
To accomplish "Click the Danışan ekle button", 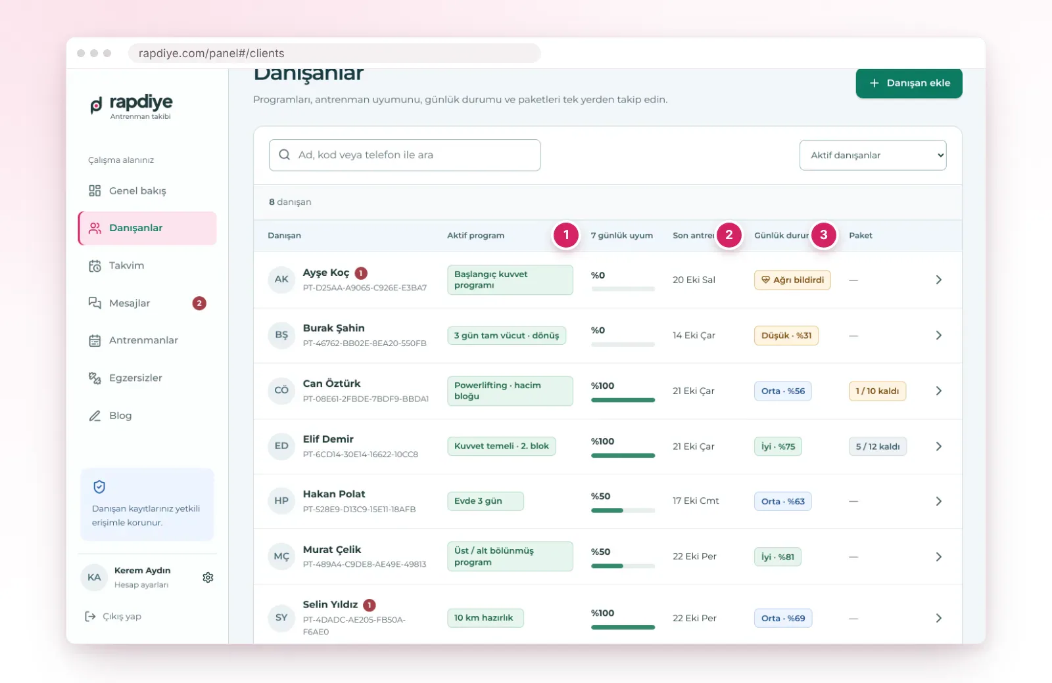I will pos(909,83).
